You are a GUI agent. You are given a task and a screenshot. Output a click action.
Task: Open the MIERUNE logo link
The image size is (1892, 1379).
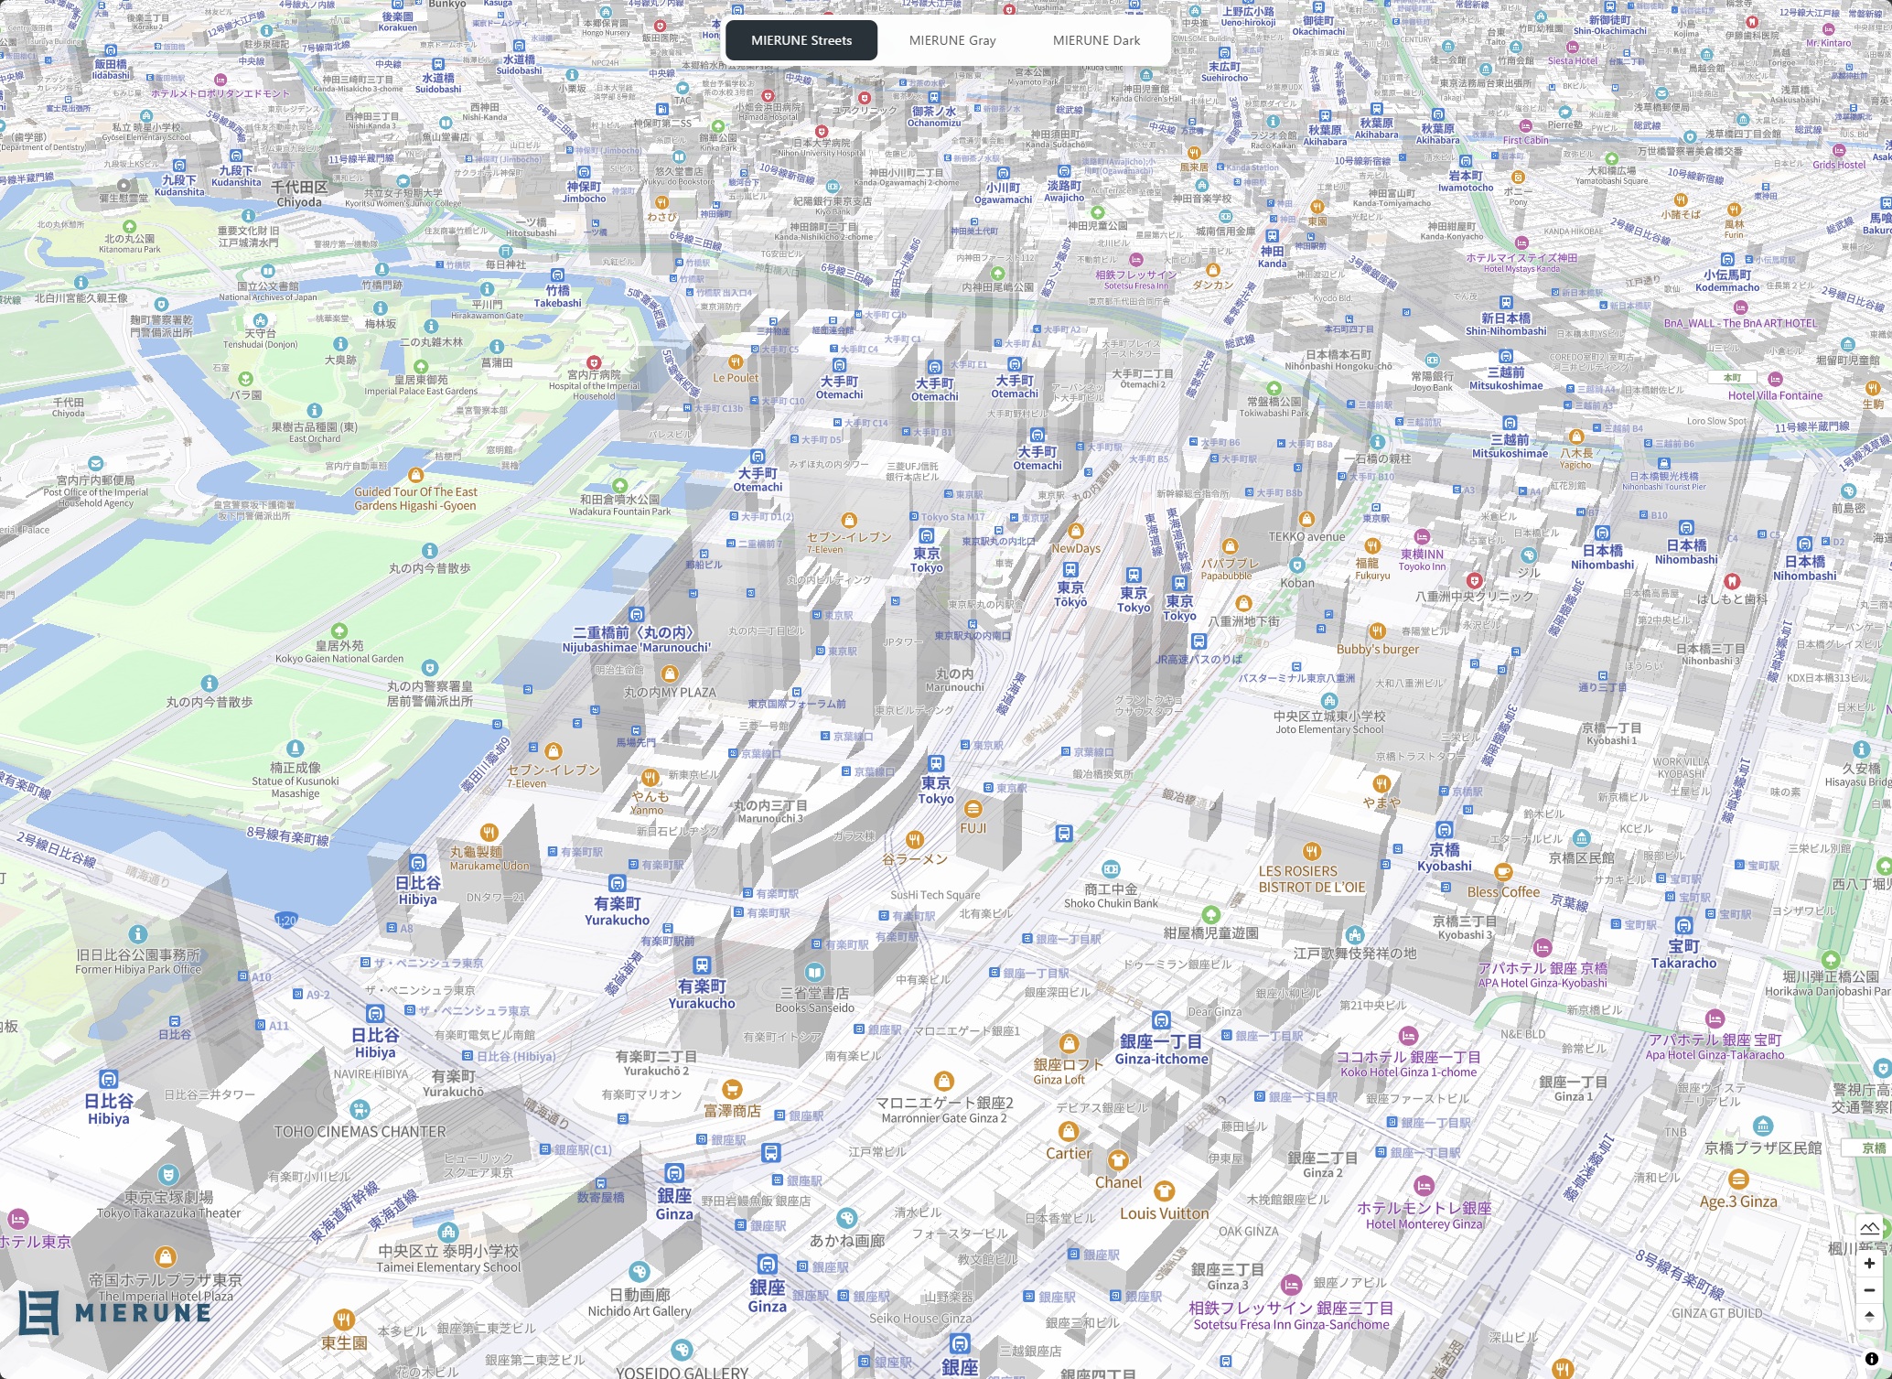click(x=114, y=1313)
